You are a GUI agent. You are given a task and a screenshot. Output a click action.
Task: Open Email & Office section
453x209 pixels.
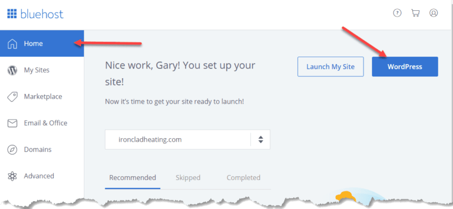42,123
